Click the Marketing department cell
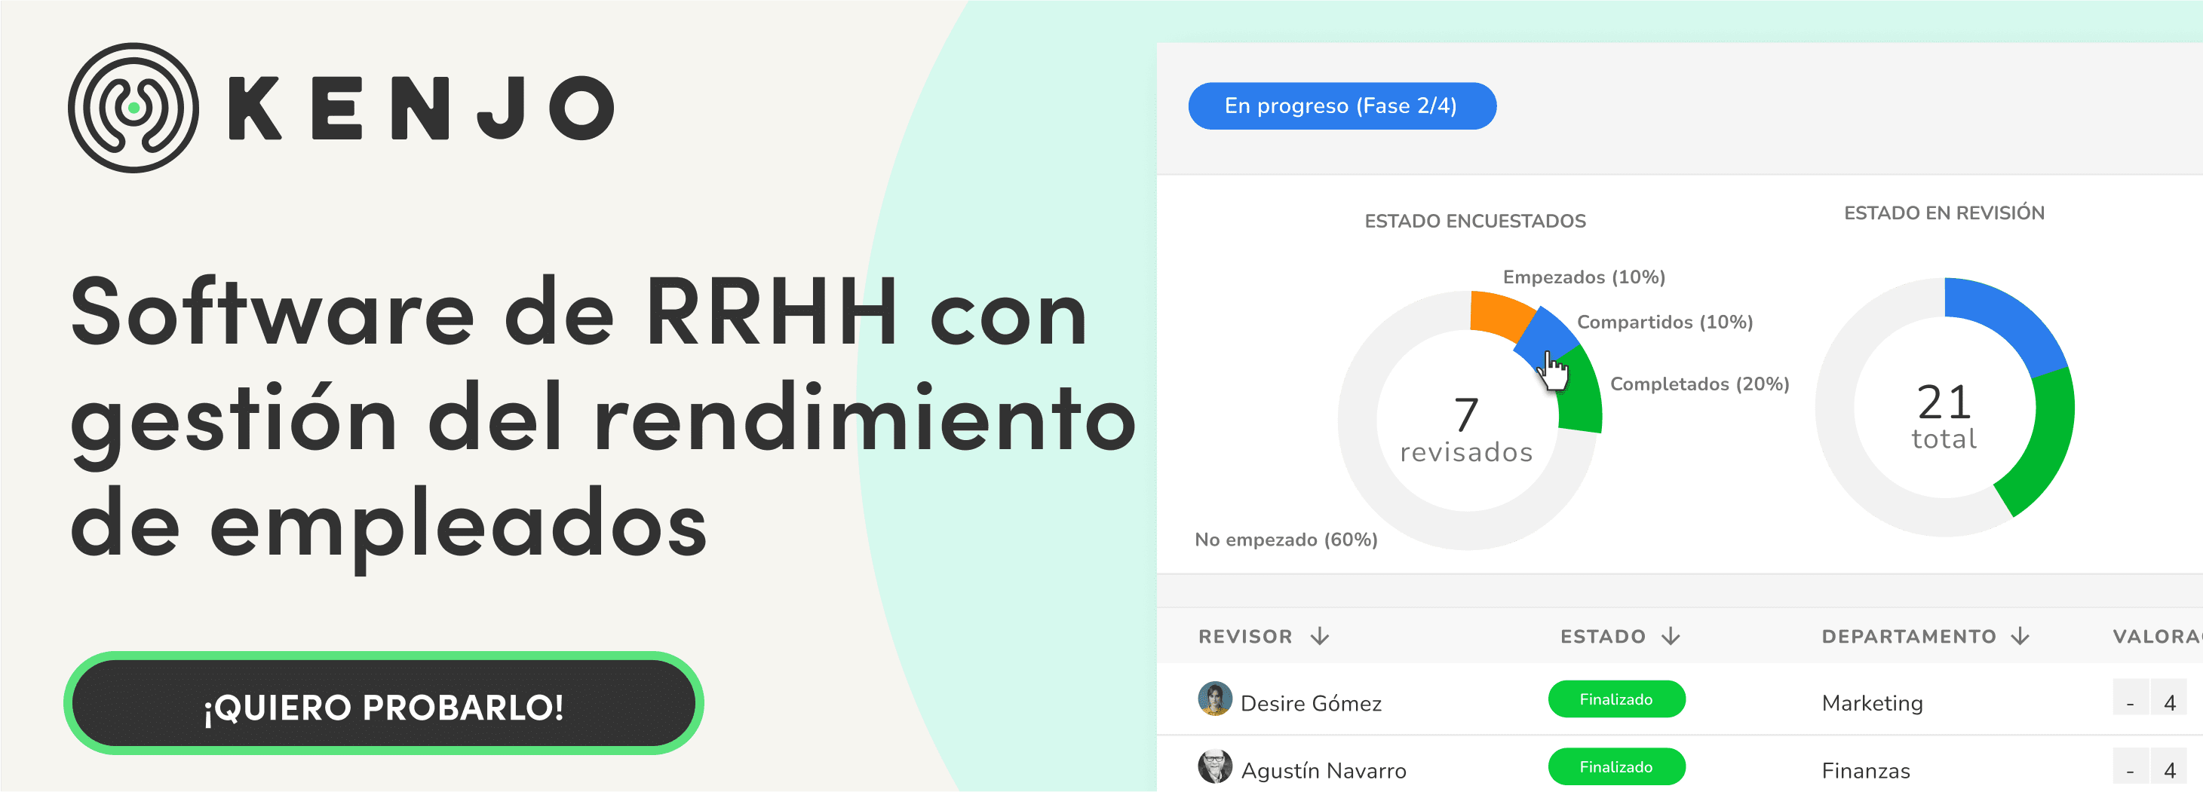Screen dimensions: 2203x792 click(1872, 703)
